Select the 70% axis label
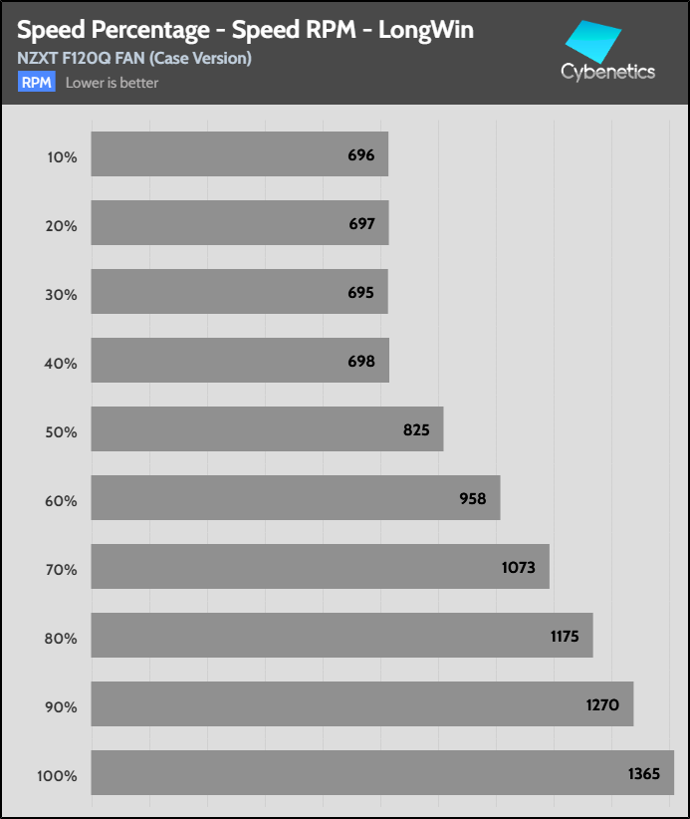This screenshot has width=690, height=819. click(x=61, y=569)
